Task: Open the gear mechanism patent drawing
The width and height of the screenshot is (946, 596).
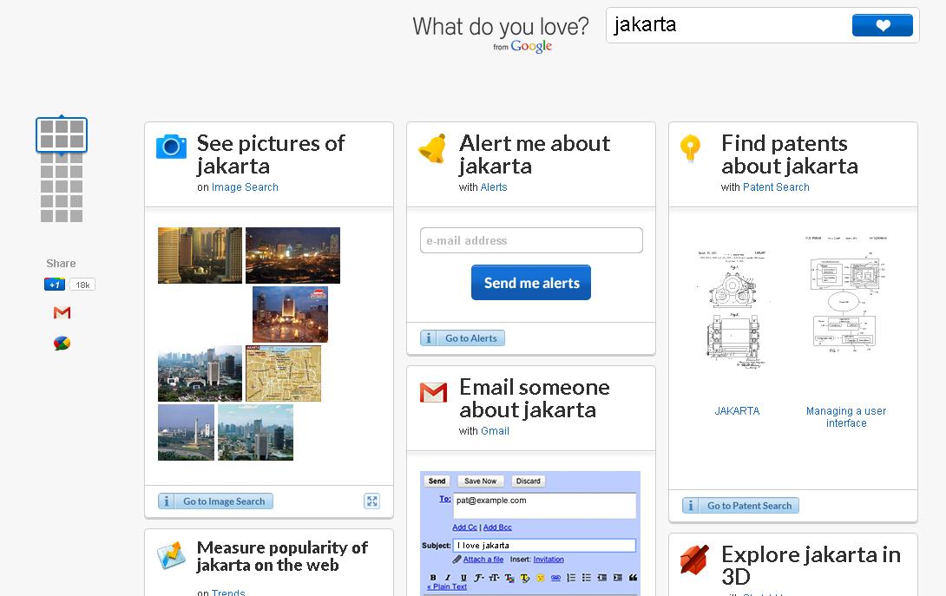Action: point(733,310)
